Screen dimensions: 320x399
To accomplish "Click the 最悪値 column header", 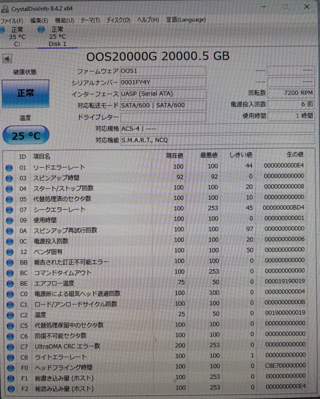I will [209, 155].
